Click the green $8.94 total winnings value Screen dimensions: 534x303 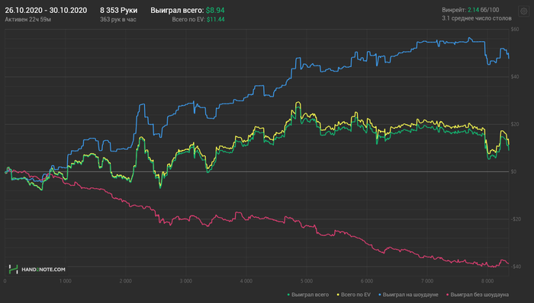[215, 10]
